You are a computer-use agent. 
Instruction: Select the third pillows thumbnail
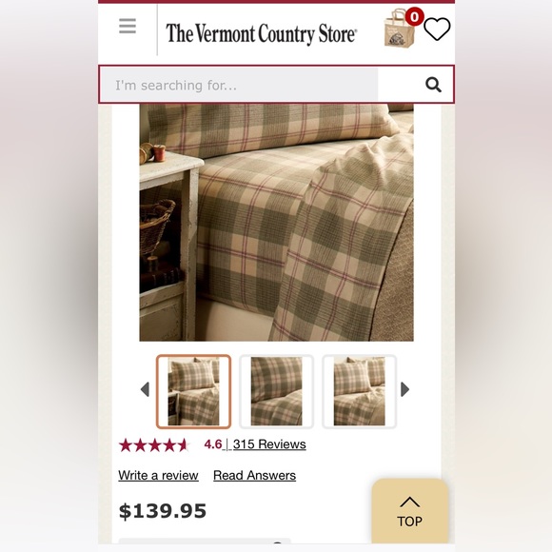point(360,391)
